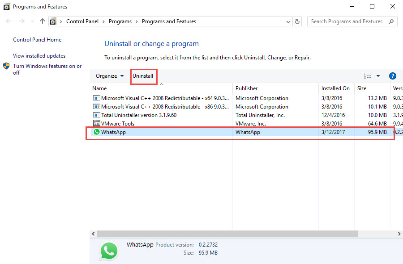Select Microsoft Visual C++ 2008 Redistributable x64 entry
Screen dimensions: 403x264
[x=165, y=98]
